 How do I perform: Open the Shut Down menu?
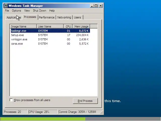[x=39, y=11]
